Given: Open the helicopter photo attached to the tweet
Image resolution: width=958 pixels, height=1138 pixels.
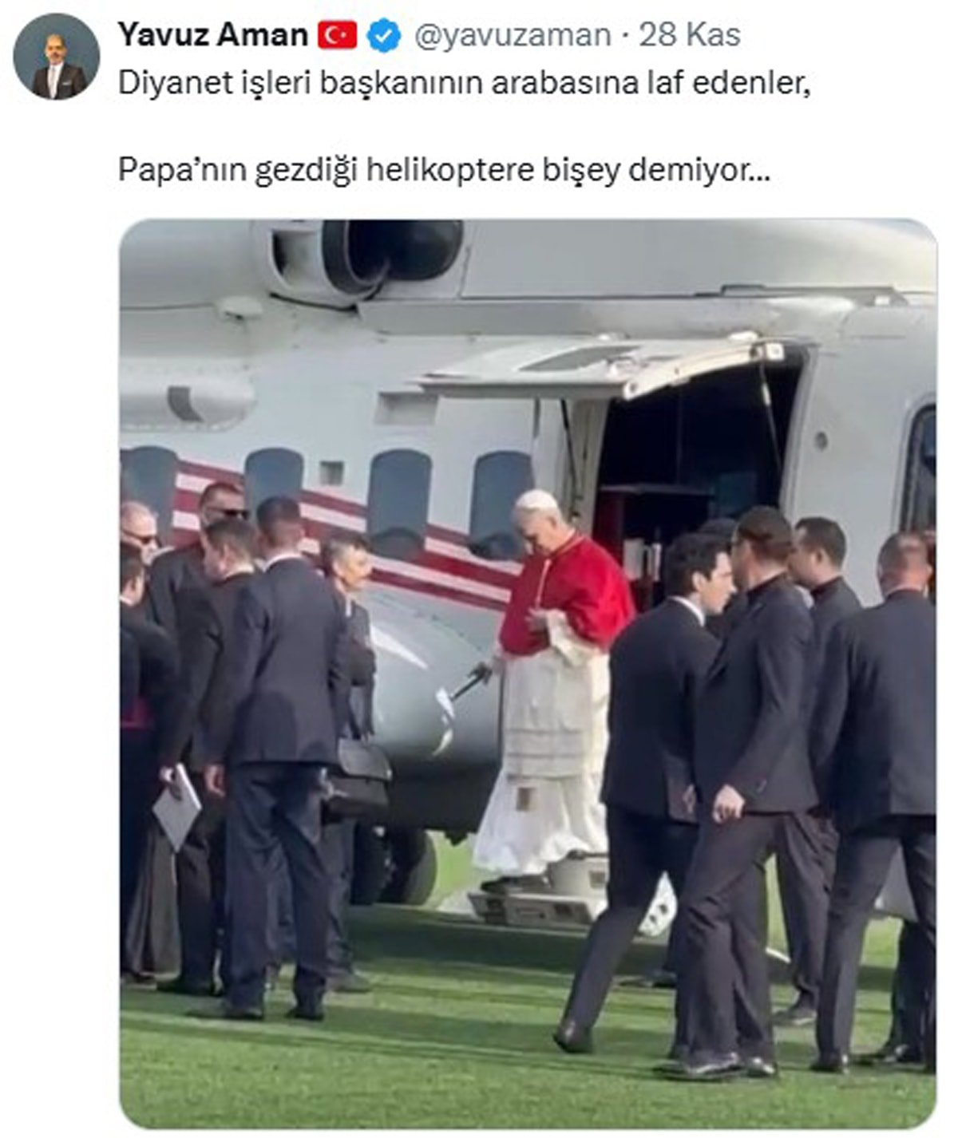Looking at the screenshot, I should pos(528,674).
